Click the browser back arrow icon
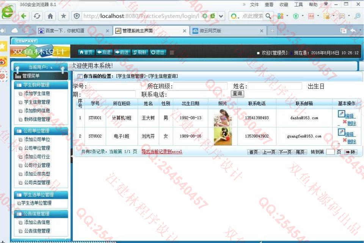The width and height of the screenshot is (364, 243). pyautogui.click(x=24, y=16)
